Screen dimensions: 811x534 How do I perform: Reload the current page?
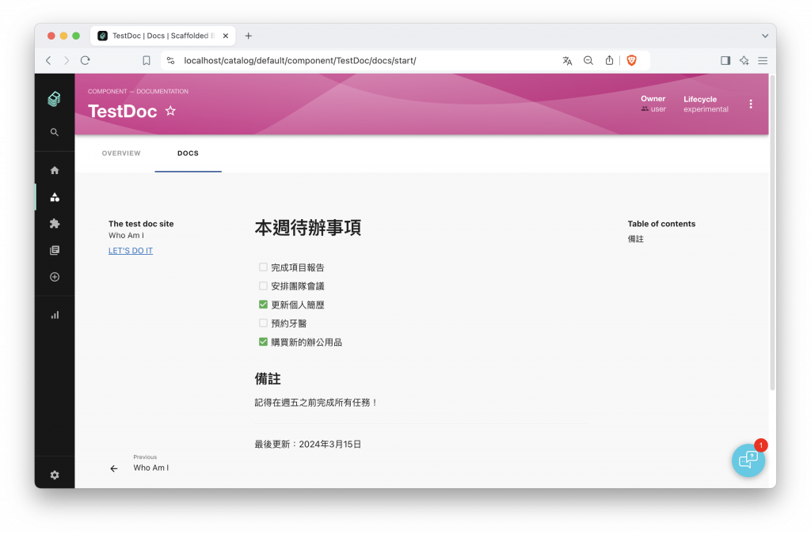86,60
